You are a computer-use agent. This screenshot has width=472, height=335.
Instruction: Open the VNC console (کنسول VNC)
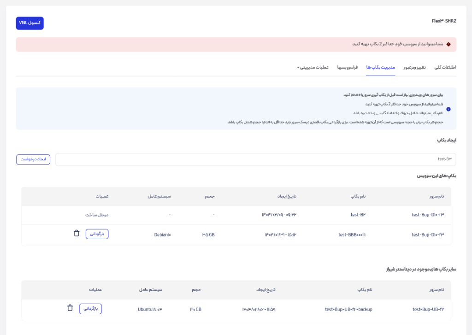[x=29, y=23]
